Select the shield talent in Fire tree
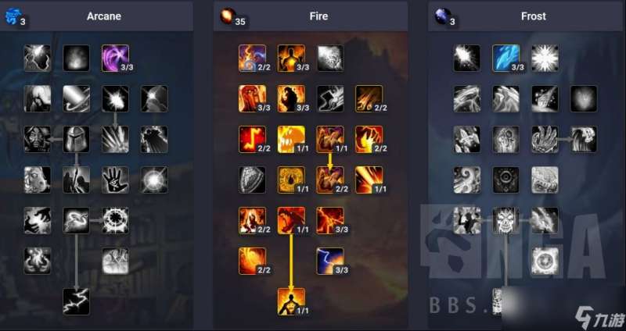626x331 pixels. [252, 180]
